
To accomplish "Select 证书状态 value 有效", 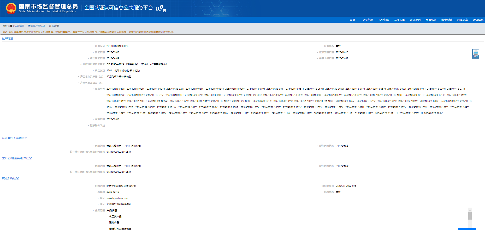I will pos(338,46).
